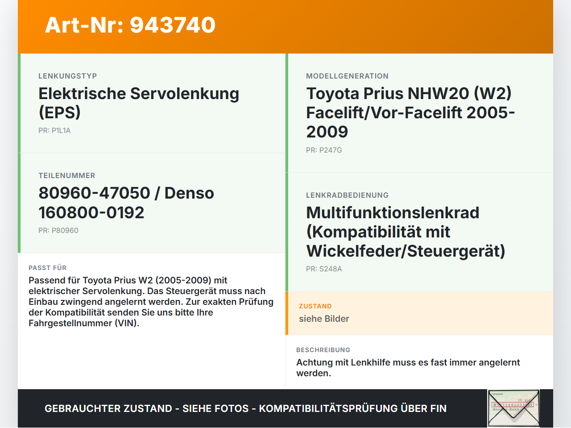This screenshot has width=571, height=428.
Task: Select the BESCHREIBUNG label
Action: (x=323, y=350)
